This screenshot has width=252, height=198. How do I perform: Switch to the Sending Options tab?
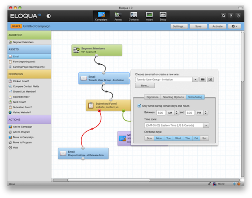click(173, 97)
